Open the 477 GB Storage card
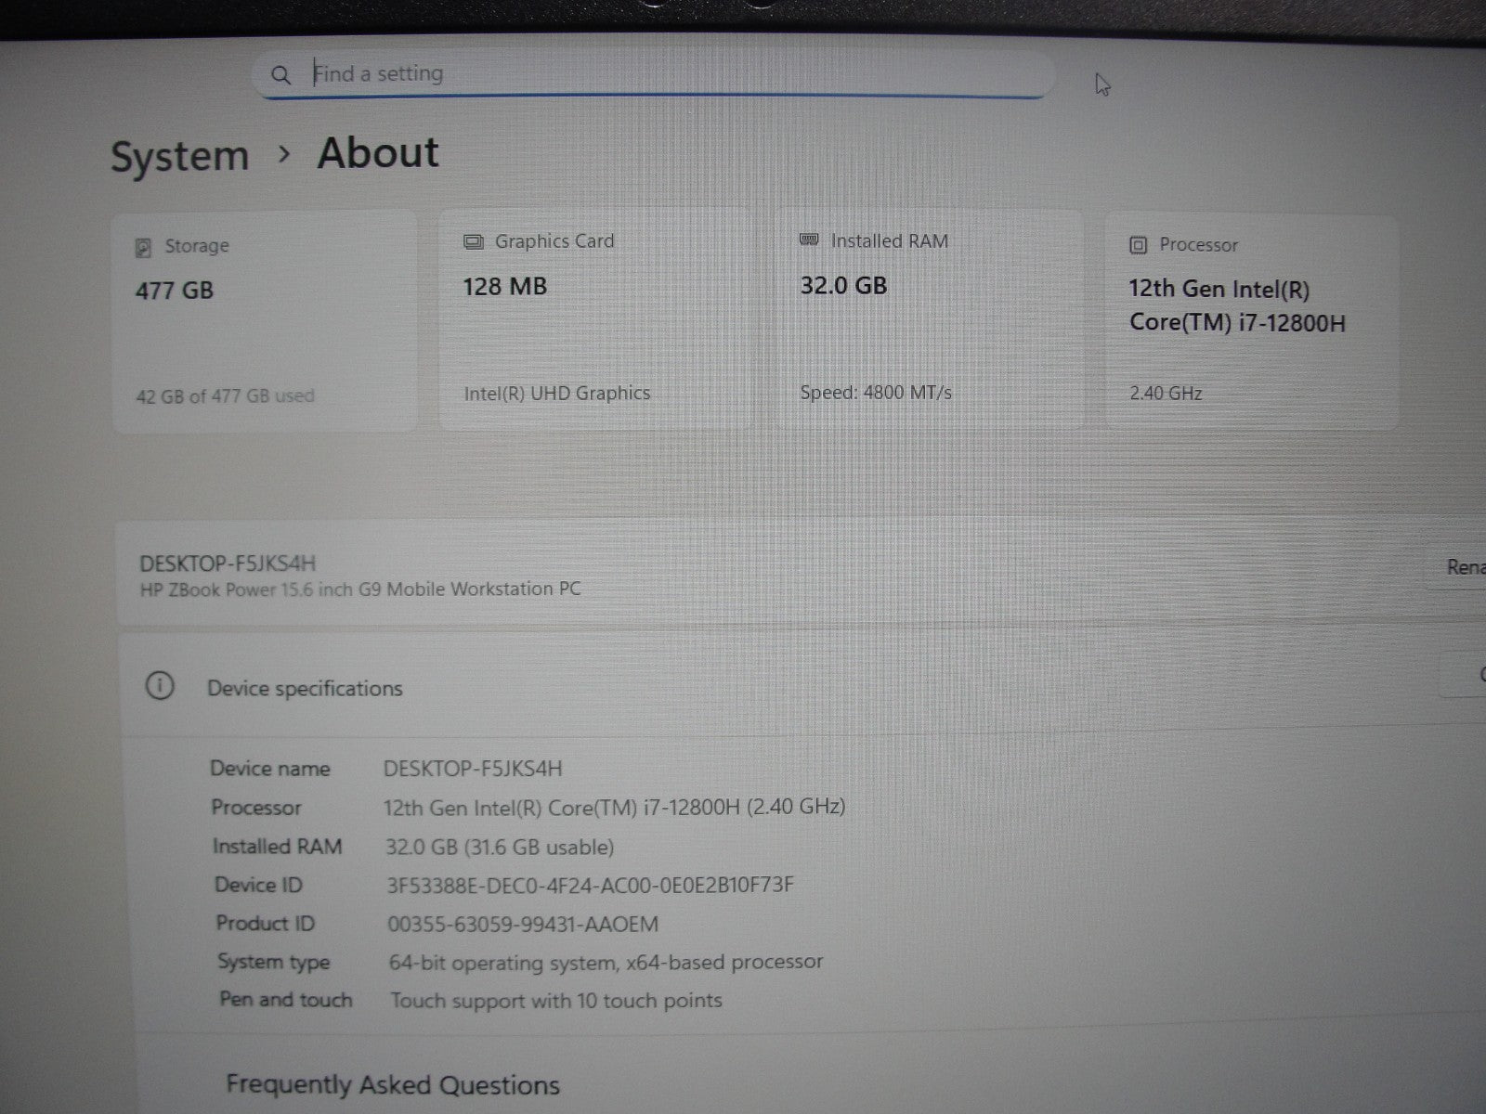The width and height of the screenshot is (1486, 1114). point(265,320)
